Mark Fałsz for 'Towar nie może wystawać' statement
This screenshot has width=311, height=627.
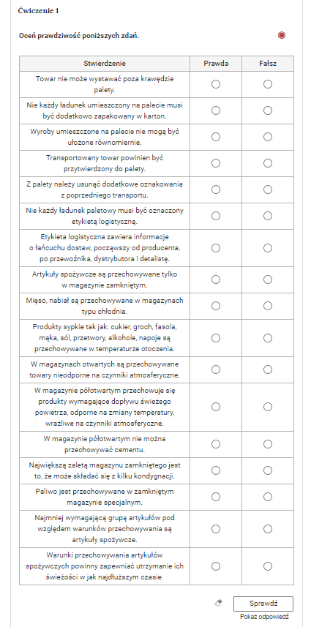click(268, 84)
